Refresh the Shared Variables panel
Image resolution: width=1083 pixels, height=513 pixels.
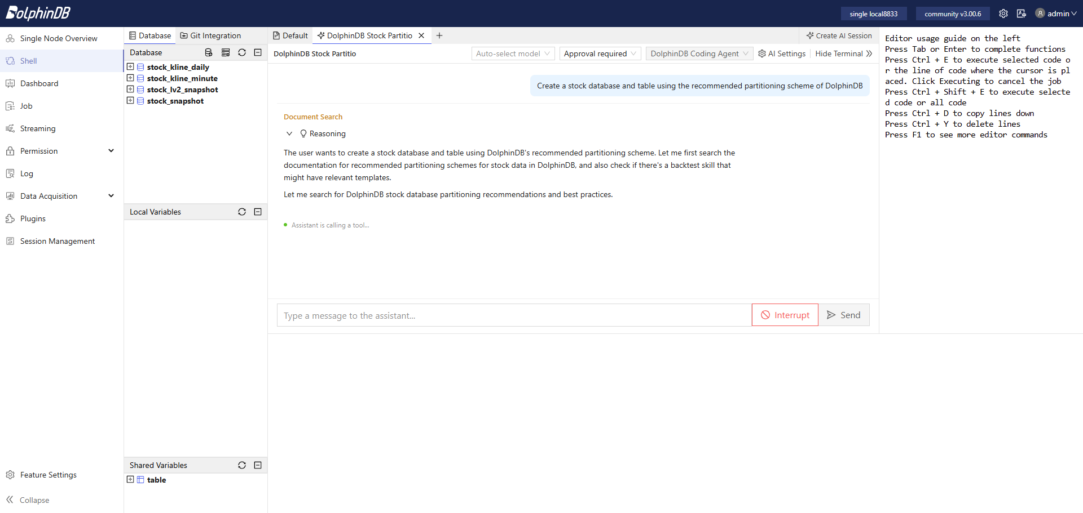pos(242,465)
